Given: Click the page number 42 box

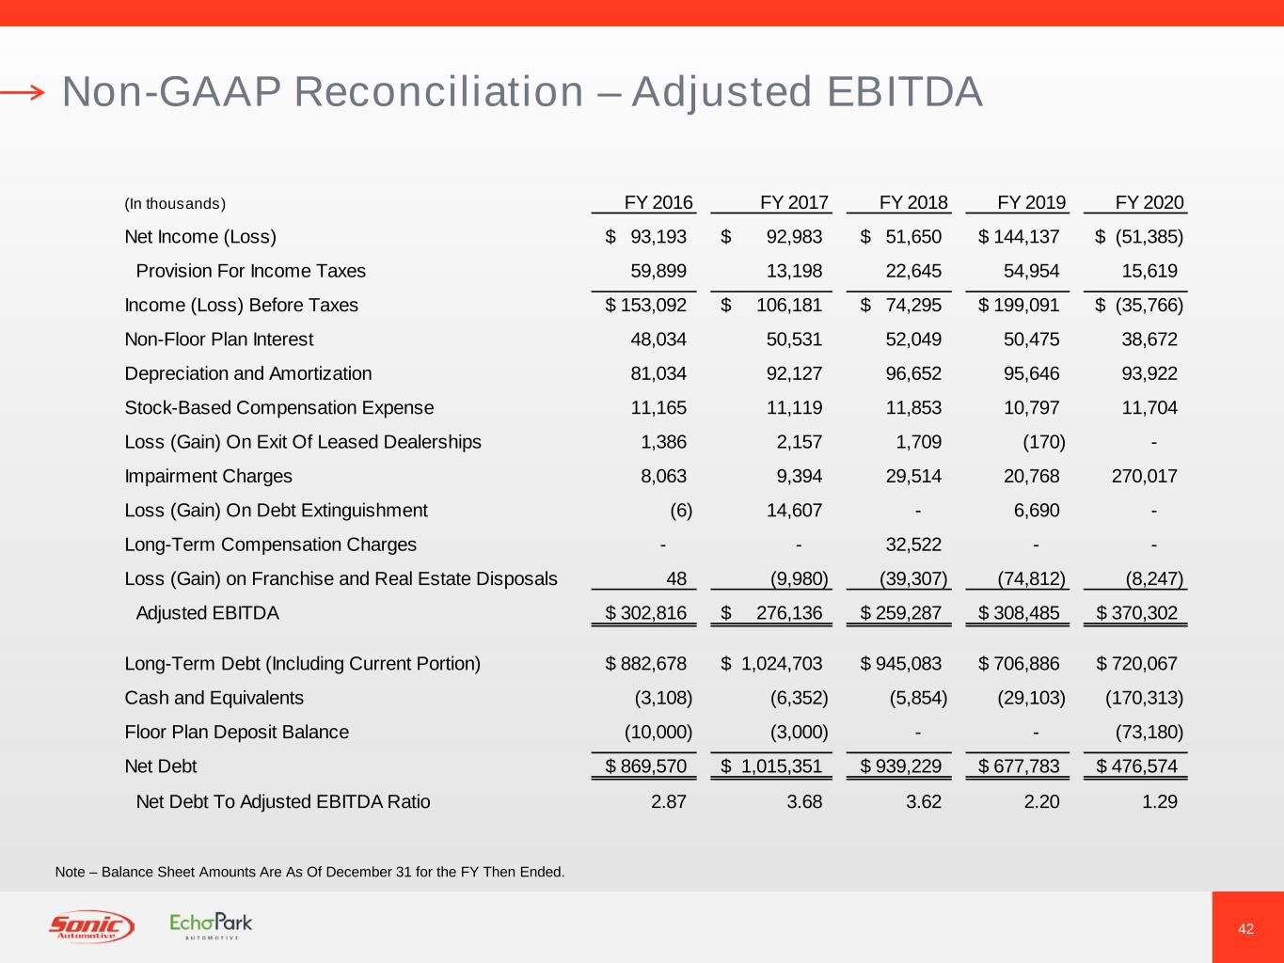Looking at the screenshot, I should coord(1246,928).
